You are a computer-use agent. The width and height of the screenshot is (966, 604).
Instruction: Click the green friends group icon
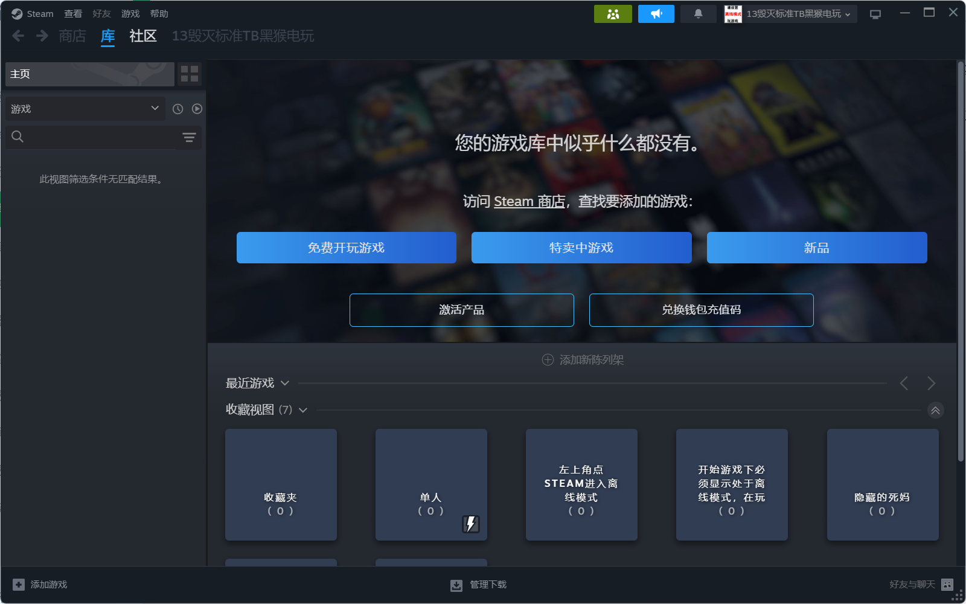coord(613,14)
